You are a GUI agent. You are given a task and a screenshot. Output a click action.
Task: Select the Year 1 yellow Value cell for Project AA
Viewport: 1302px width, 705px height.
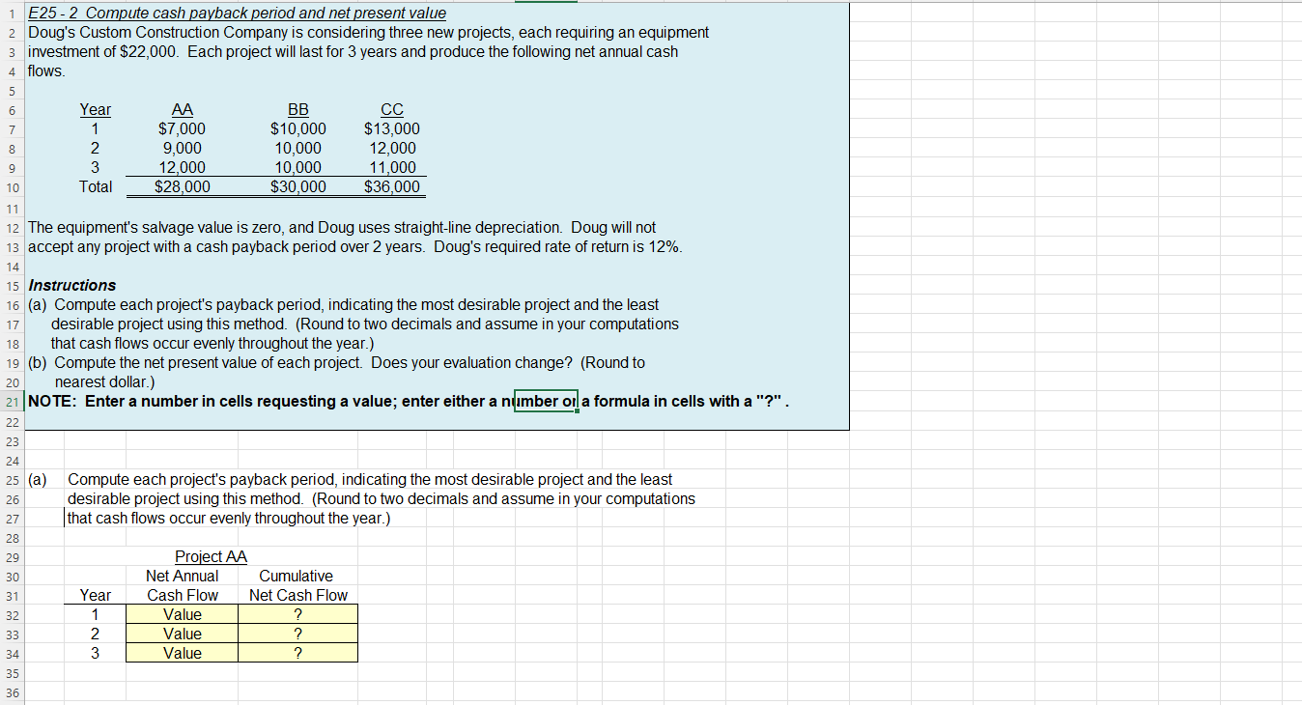pyautogui.click(x=182, y=614)
